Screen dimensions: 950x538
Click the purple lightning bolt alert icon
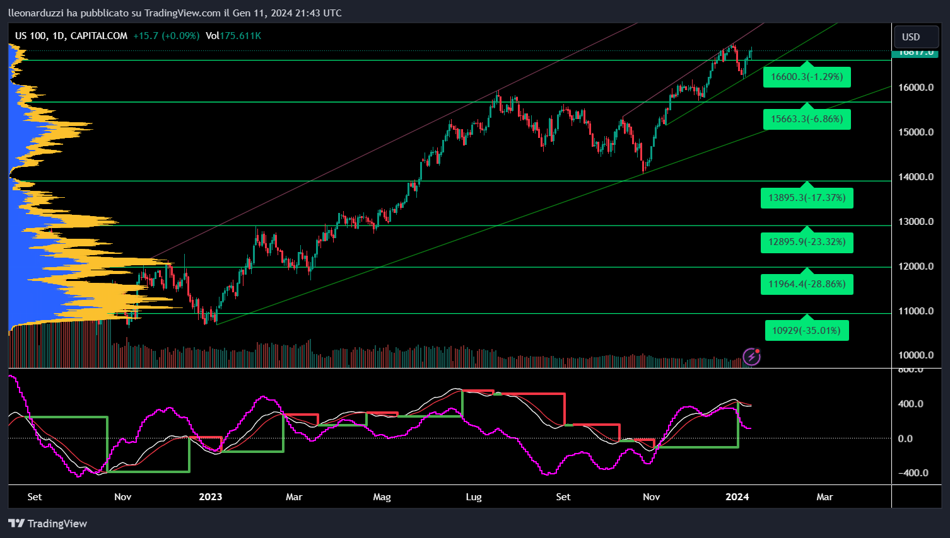point(751,357)
